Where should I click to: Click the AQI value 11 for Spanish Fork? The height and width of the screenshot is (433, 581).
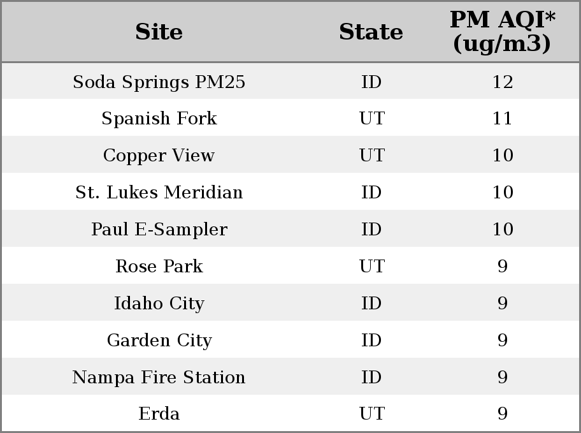tap(503, 119)
